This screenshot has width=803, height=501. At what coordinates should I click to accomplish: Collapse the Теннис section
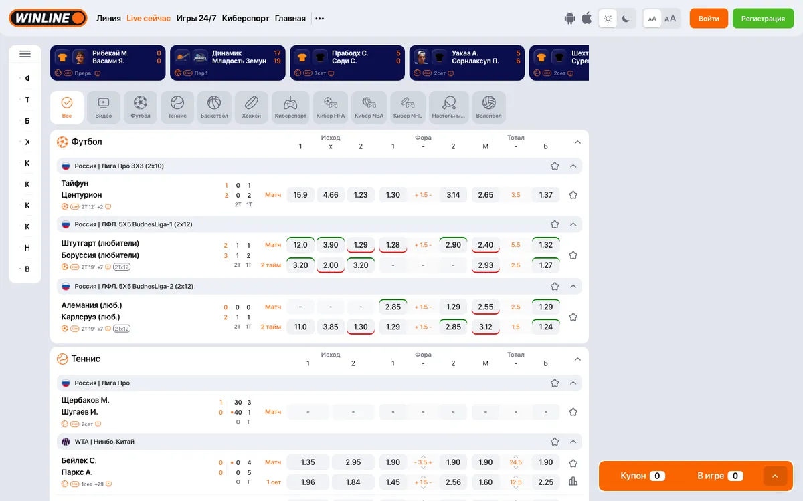click(x=578, y=359)
